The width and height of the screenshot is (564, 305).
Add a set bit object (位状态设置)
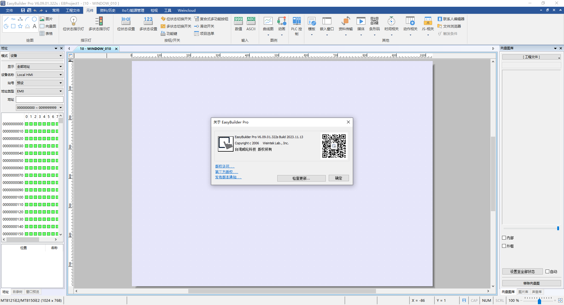click(x=126, y=23)
